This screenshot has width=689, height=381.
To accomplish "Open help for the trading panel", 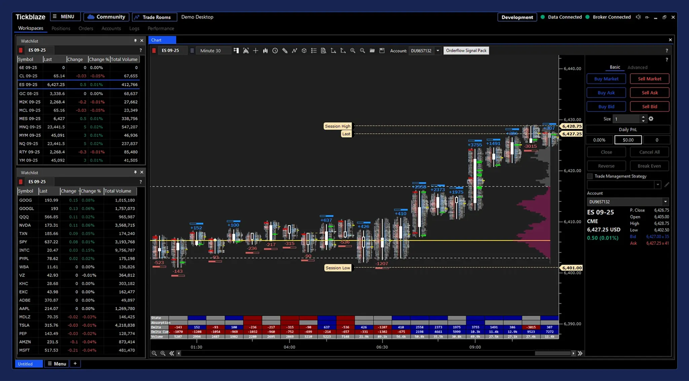I will pyautogui.click(x=667, y=60).
